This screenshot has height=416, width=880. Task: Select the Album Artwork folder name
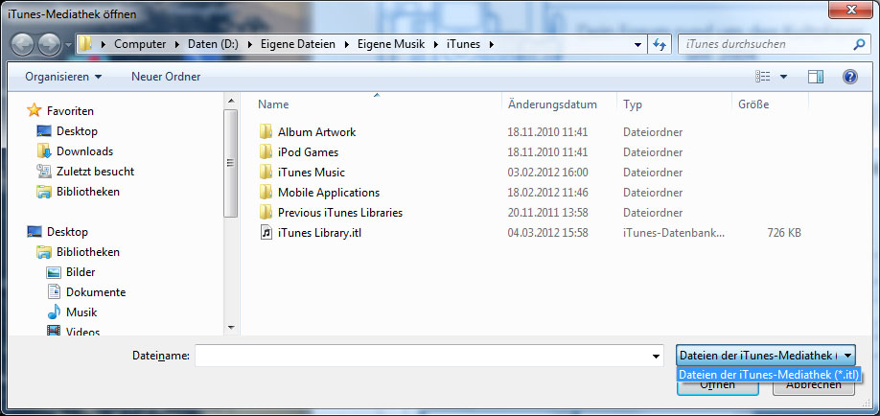click(317, 132)
